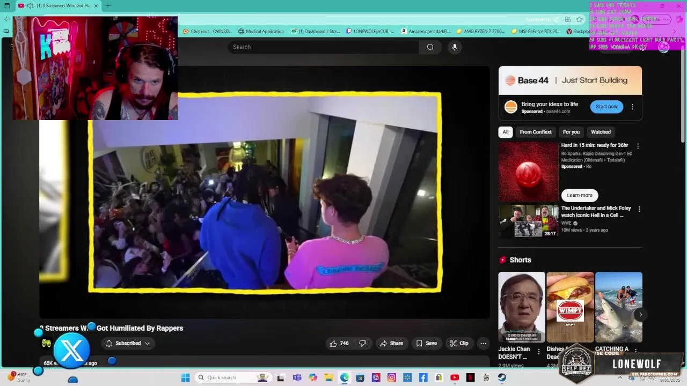Activate voice search microphone icon
This screenshot has width=687, height=386.
(455, 47)
